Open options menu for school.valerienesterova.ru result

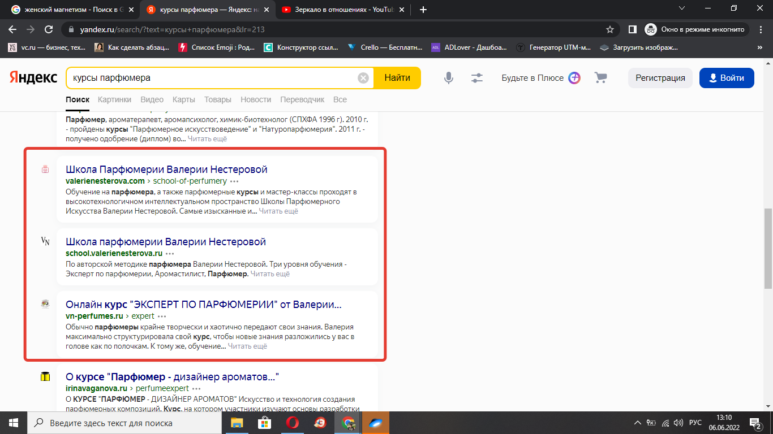tap(170, 254)
